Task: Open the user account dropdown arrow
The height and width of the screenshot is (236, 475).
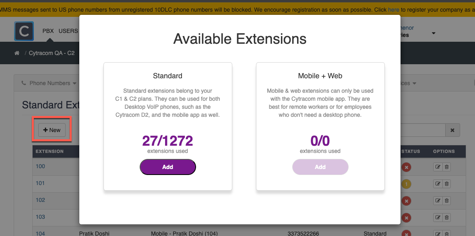Action: coord(434,33)
